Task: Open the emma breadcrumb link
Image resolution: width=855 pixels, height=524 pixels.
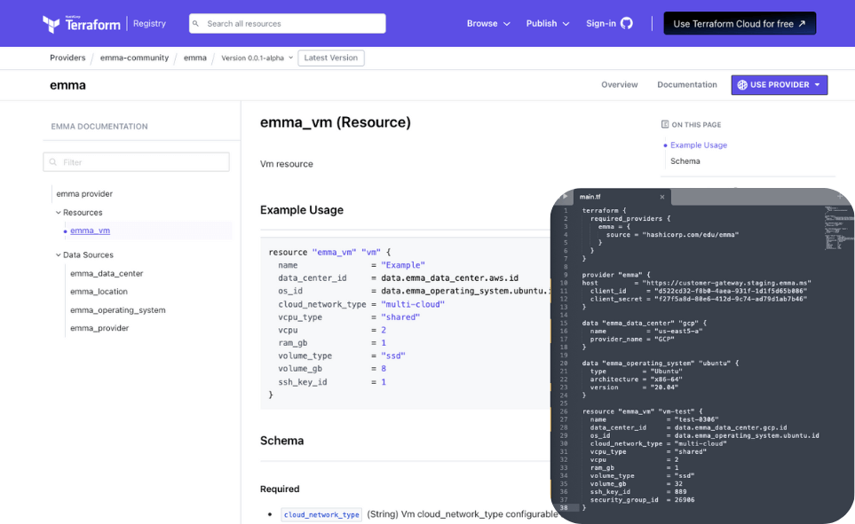Action: click(x=195, y=58)
